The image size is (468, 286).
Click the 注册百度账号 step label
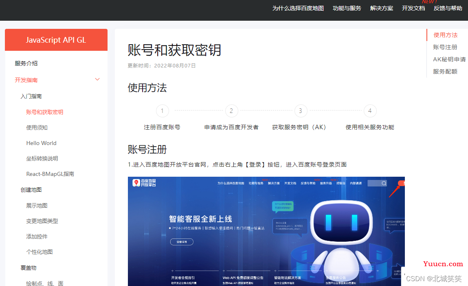coord(162,128)
